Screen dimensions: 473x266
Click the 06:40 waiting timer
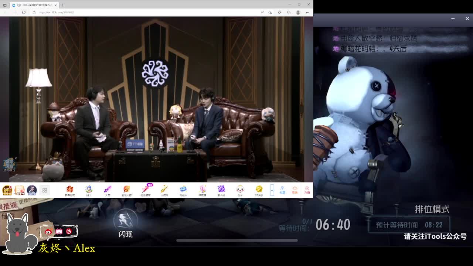pyautogui.click(x=333, y=225)
